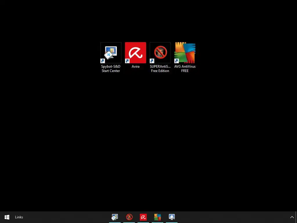Click the 'SUPERAntiS... Free Edition' label text

pos(160,69)
